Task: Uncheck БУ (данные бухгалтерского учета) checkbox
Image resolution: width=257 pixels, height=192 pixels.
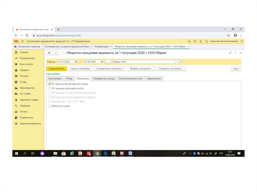Action: tap(50, 84)
